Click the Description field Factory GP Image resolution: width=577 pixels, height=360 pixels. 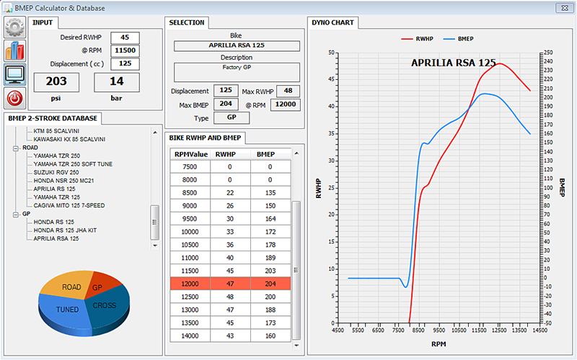[237, 72]
